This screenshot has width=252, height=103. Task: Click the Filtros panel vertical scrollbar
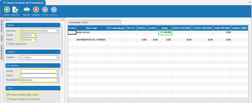click(62, 51)
